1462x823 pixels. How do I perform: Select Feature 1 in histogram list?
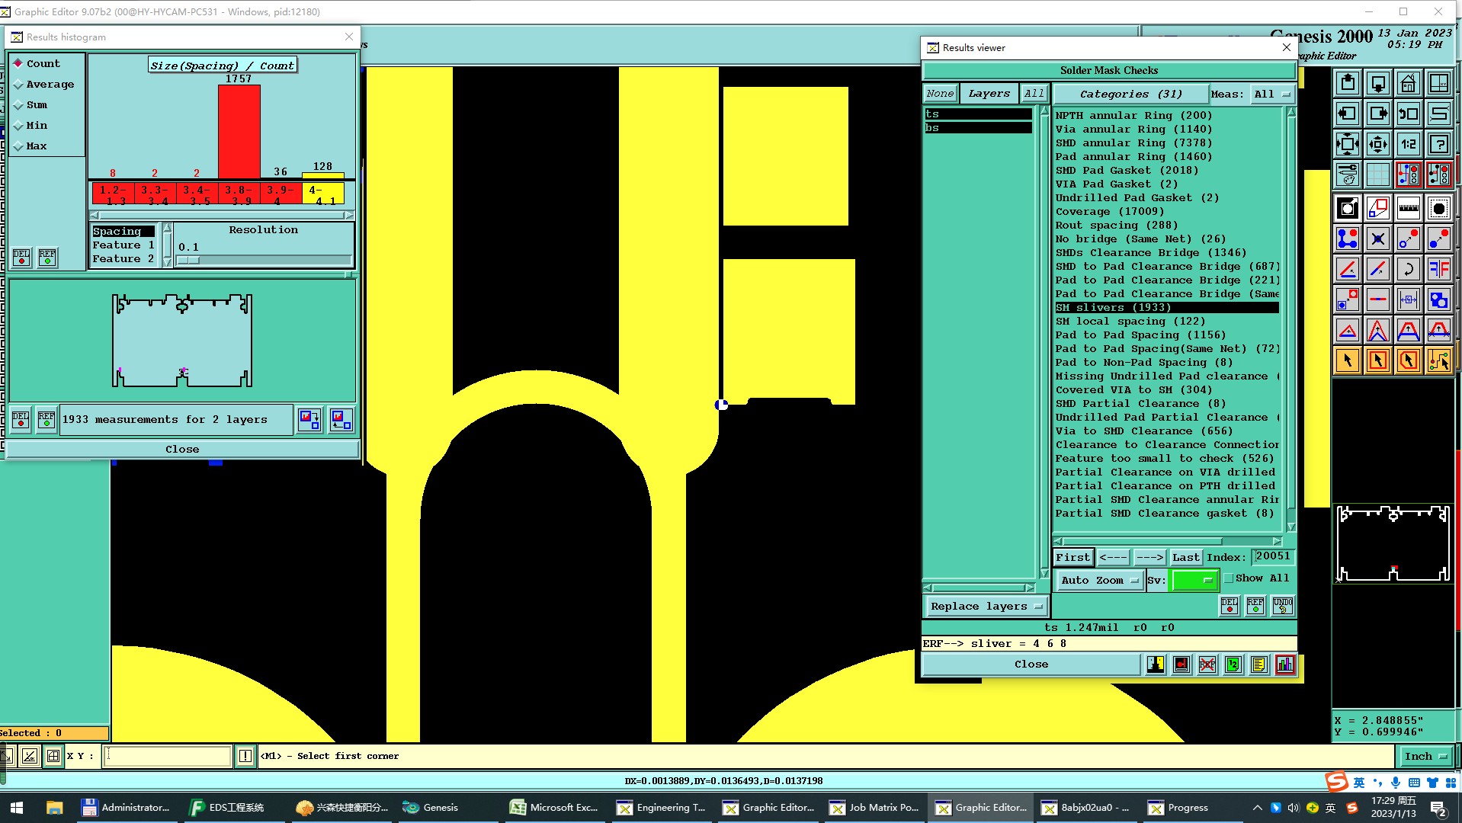(x=123, y=245)
